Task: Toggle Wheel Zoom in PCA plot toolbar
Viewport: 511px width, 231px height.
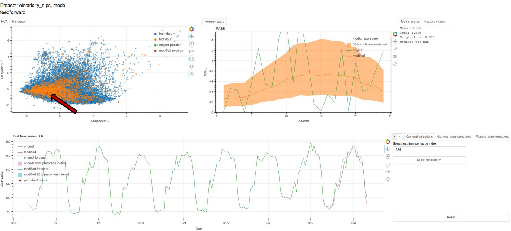Action: pos(191,51)
